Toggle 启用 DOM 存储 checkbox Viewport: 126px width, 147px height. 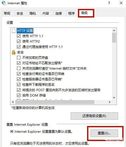(19, 95)
